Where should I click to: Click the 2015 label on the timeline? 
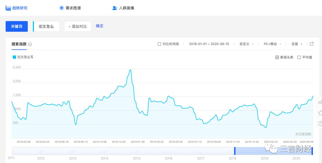pyautogui.click(x=137, y=158)
